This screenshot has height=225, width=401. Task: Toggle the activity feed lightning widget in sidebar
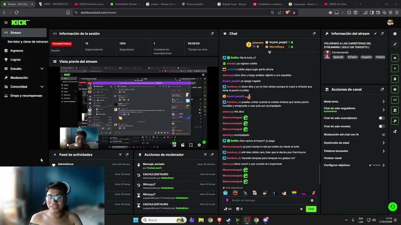(x=395, y=68)
